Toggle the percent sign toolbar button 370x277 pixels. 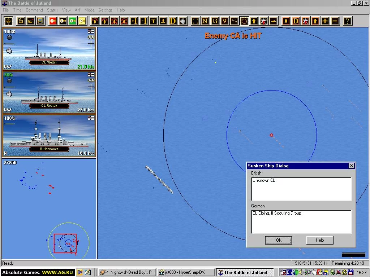234,21
